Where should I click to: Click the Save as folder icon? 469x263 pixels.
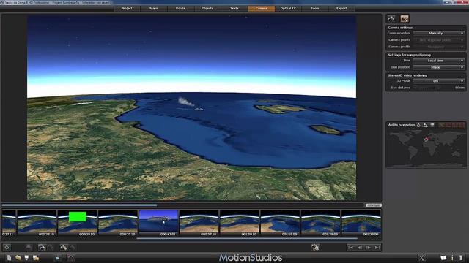(36, 258)
